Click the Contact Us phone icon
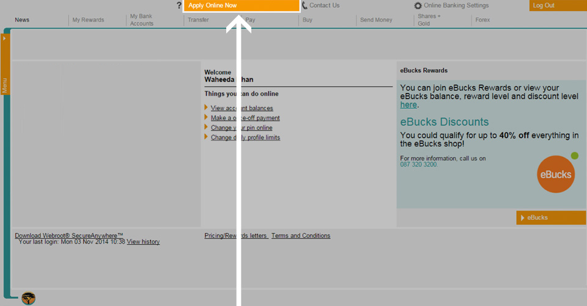Image resolution: width=587 pixels, height=306 pixels. point(305,6)
